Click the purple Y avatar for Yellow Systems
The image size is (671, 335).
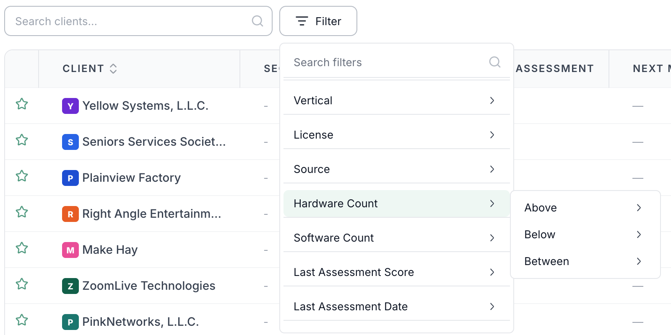point(70,106)
